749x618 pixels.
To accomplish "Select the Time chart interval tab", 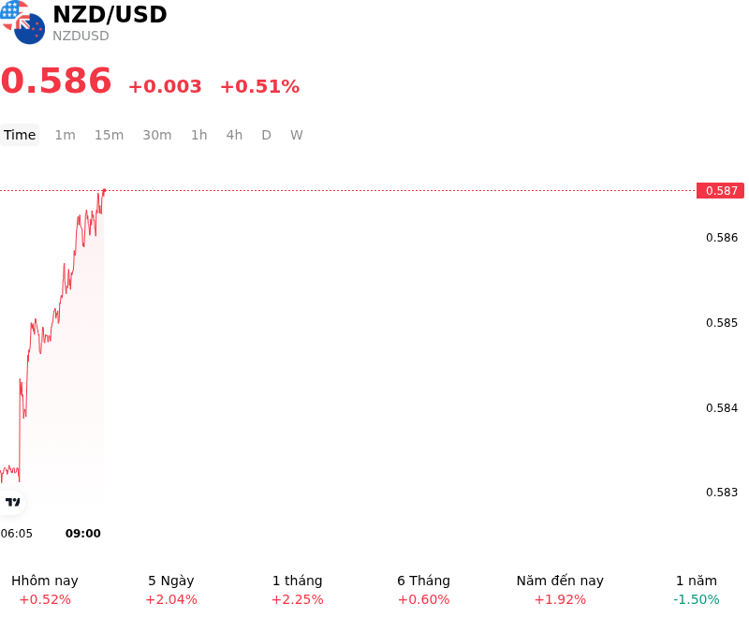I will [20, 135].
